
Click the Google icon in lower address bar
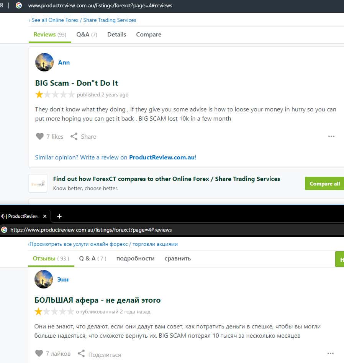pos(4,230)
